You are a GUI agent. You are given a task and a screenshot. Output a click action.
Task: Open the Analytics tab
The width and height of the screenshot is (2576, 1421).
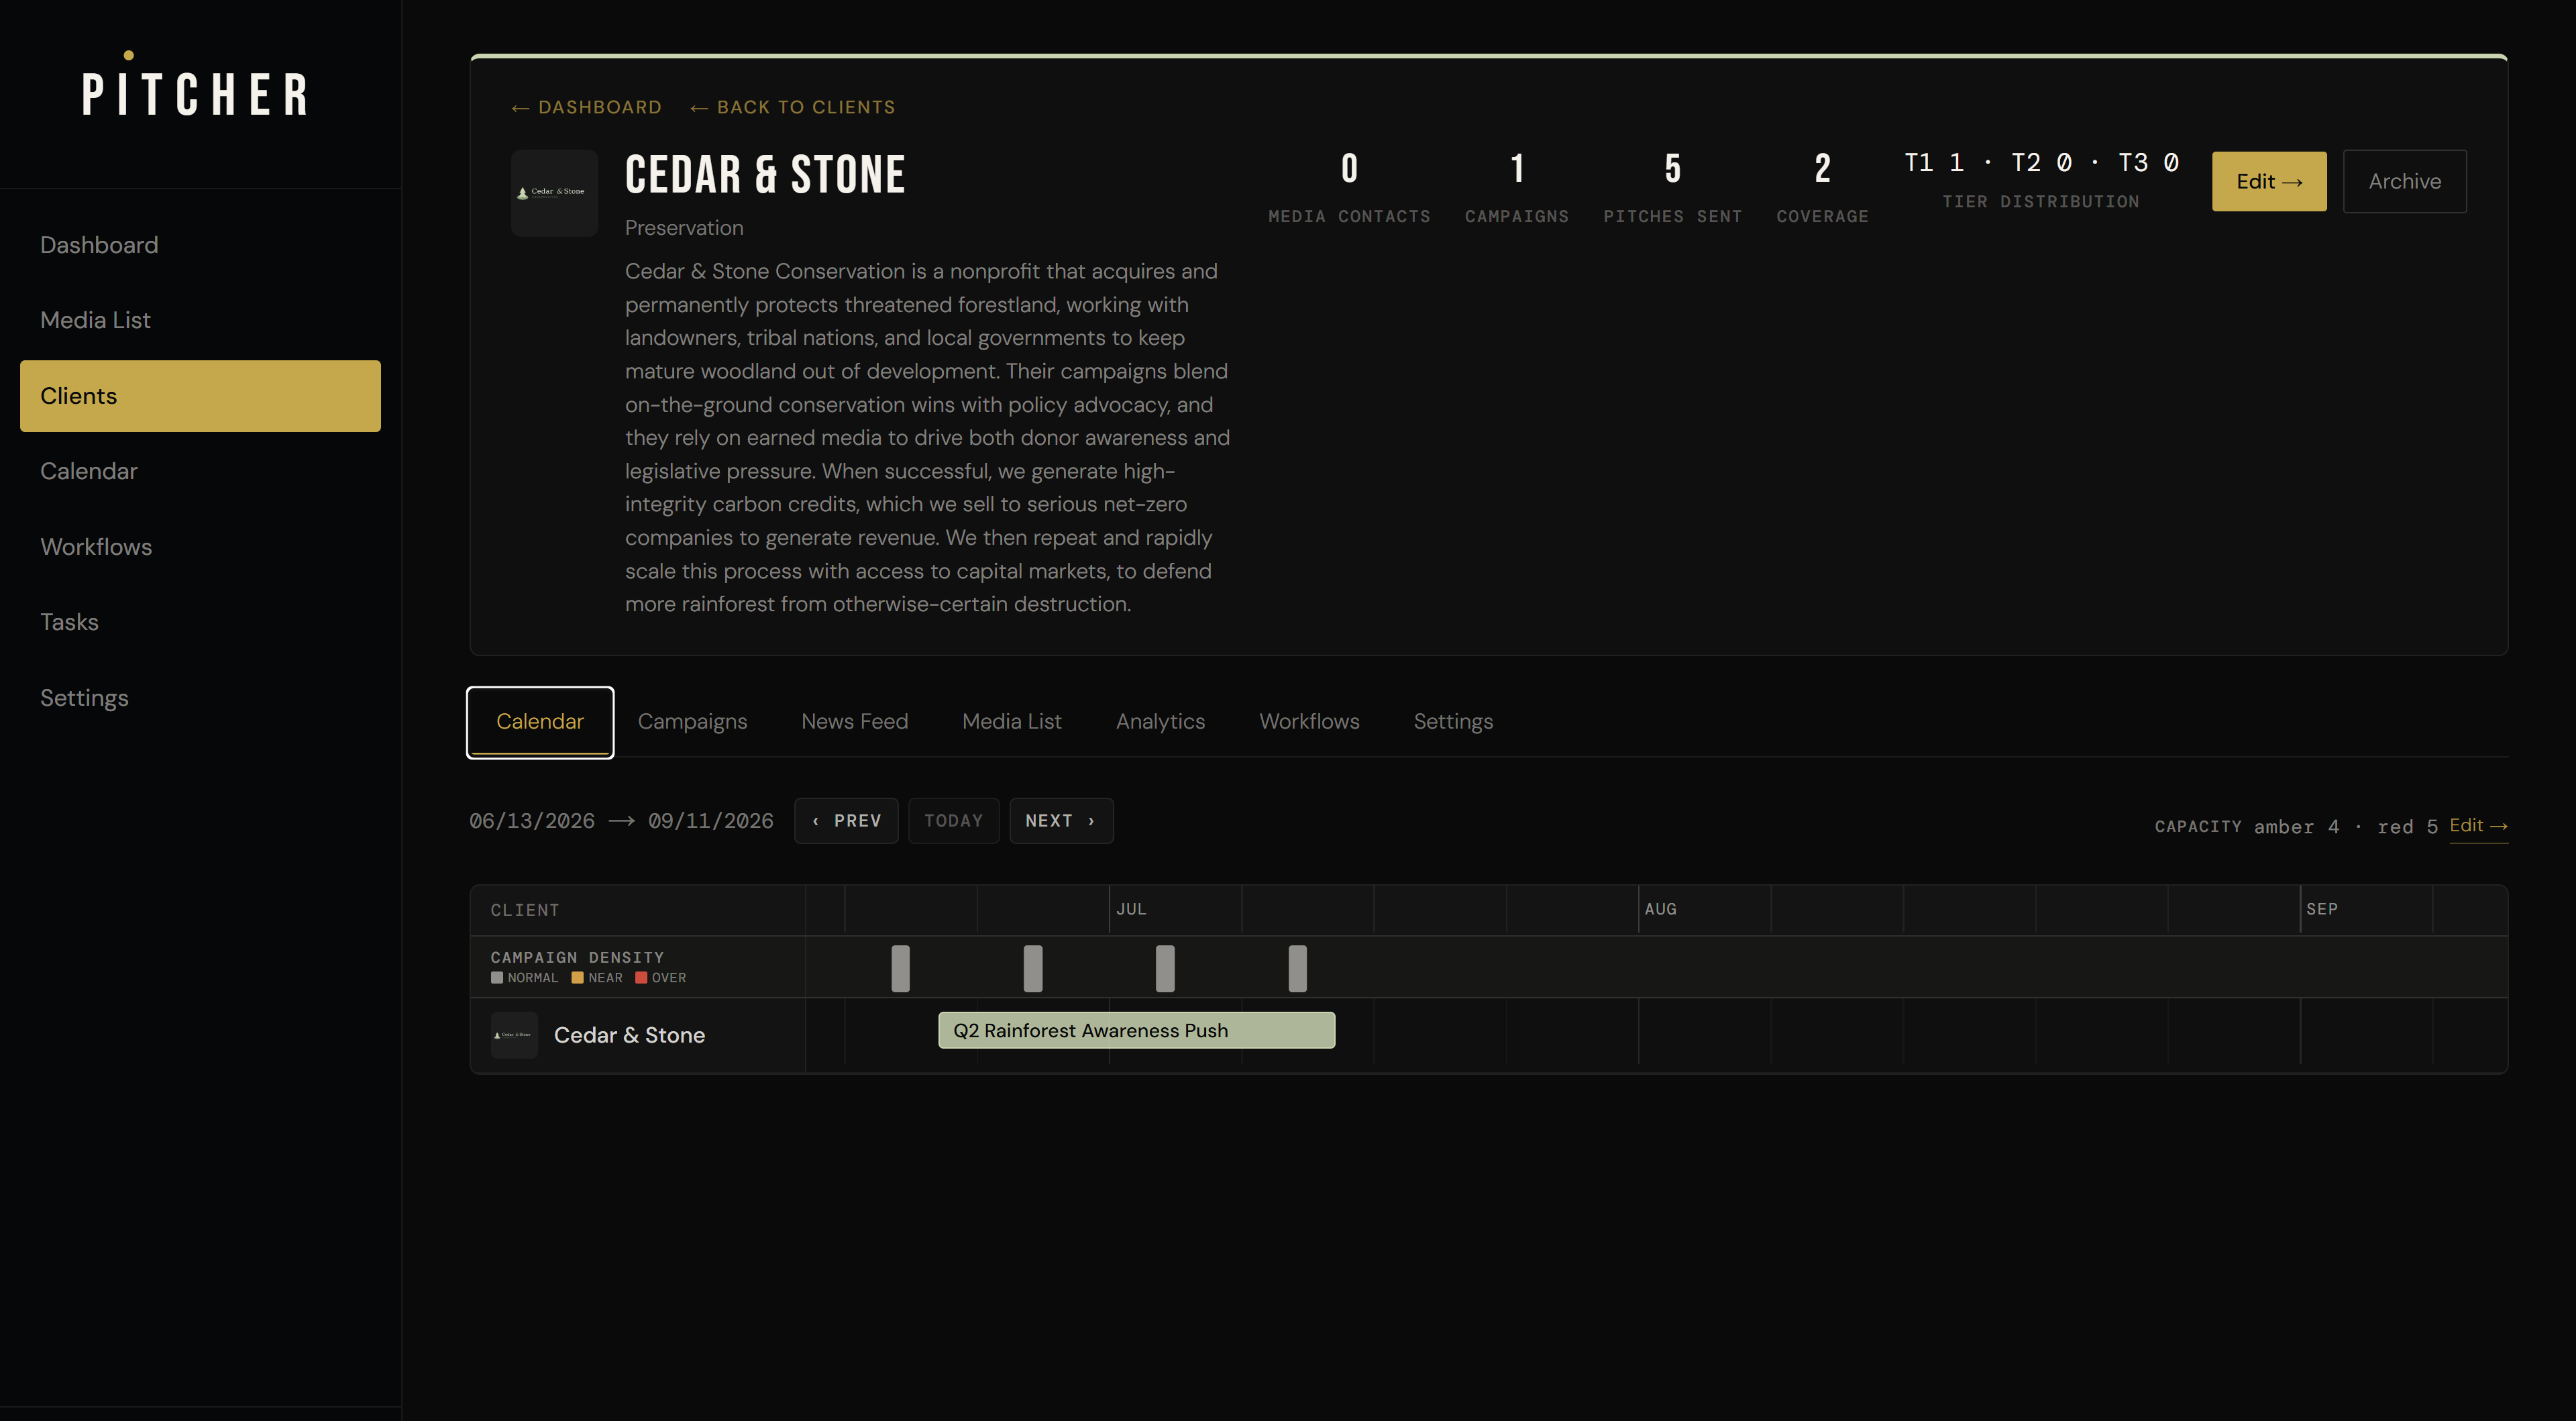click(1160, 721)
